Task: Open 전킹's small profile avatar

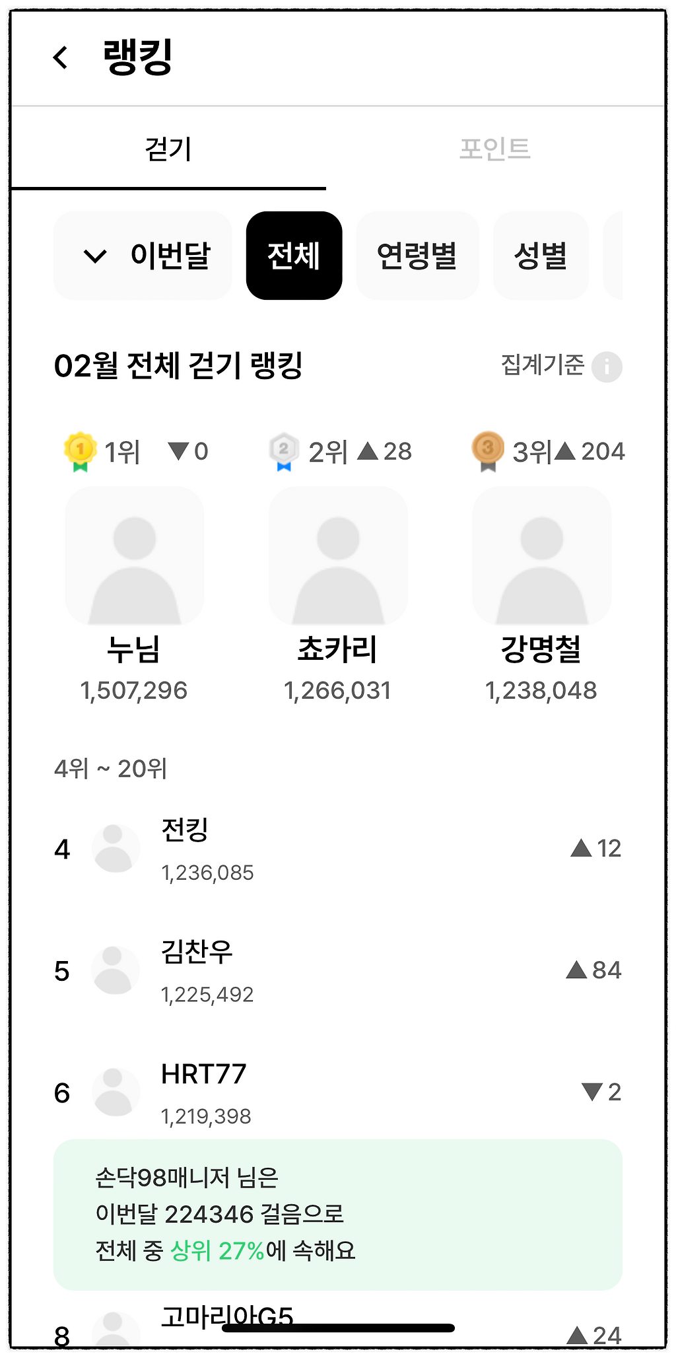Action: pyautogui.click(x=116, y=849)
